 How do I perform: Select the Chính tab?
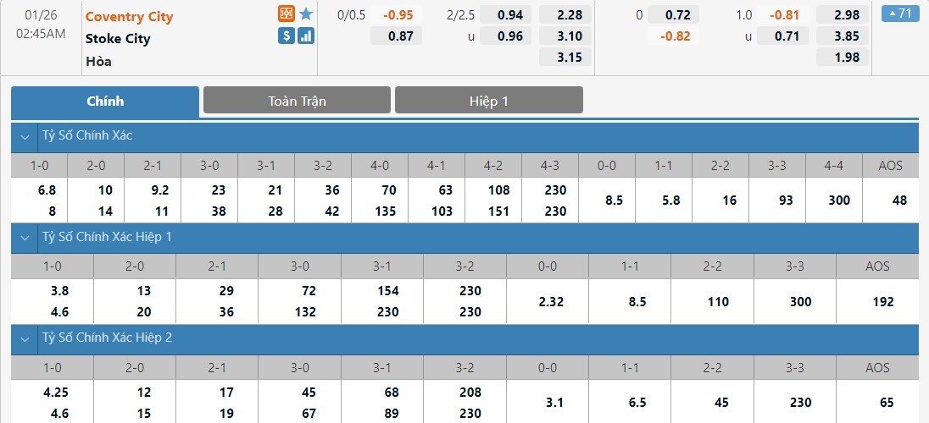[x=105, y=101]
